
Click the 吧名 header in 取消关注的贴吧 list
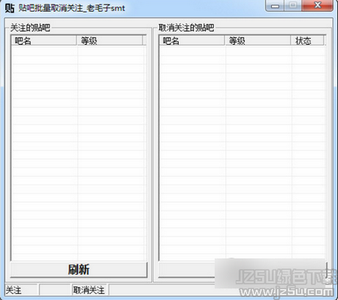(192, 40)
